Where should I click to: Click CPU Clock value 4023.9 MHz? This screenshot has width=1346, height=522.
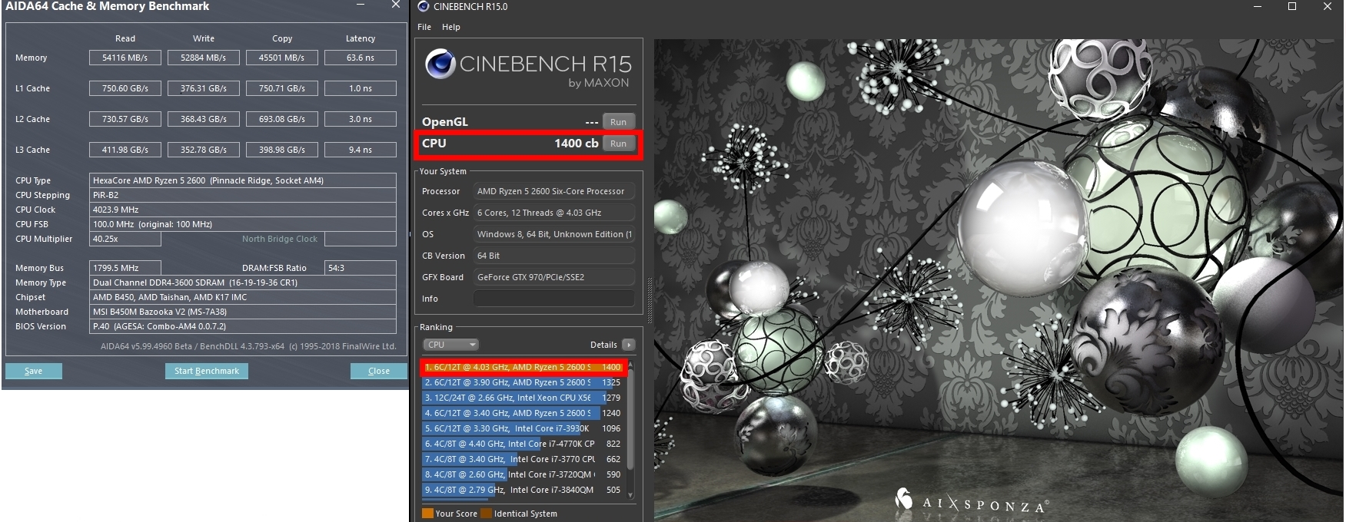click(x=243, y=210)
